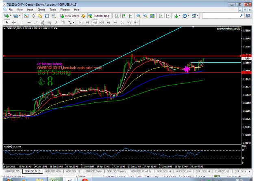Image resolution: width=254 pixels, height=181 pixels.
Task: Select the Text Label tool
Action: pyautogui.click(x=63, y=23)
